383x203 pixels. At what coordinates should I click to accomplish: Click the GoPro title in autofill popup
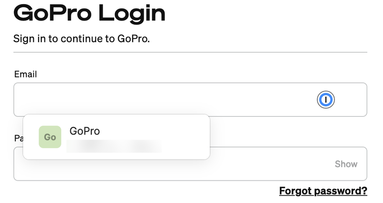click(85, 131)
